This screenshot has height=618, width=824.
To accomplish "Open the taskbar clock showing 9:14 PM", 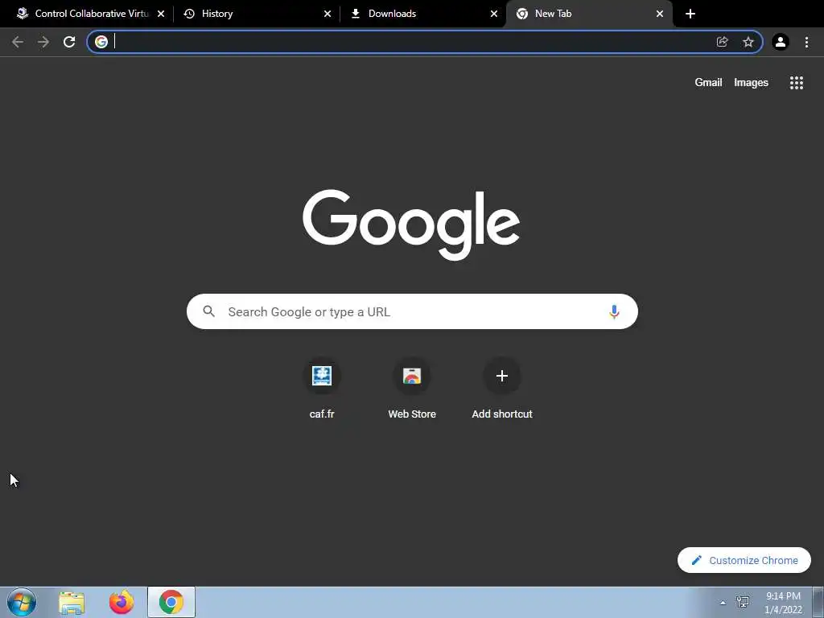I will point(783,603).
